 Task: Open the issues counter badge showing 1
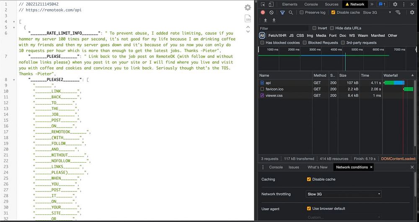[382, 4]
